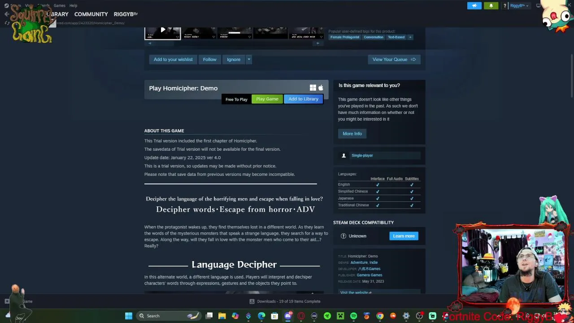Open Razer app from the taskbar

(x=327, y=316)
